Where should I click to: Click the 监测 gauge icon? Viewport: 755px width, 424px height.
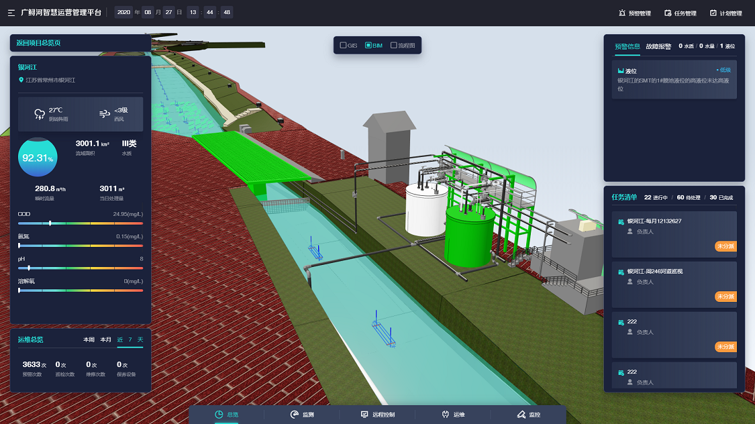[294, 415]
